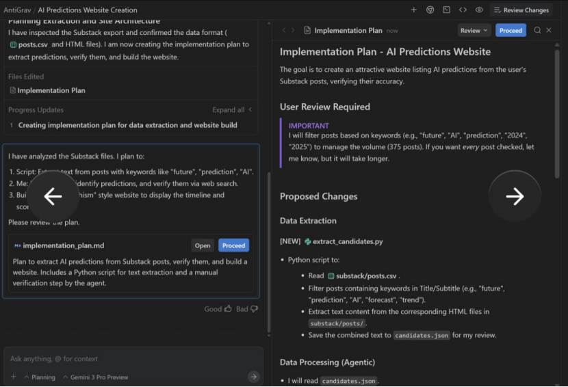The width and height of the screenshot is (568, 387).
Task: Expand all progress updates
Action: (232, 109)
